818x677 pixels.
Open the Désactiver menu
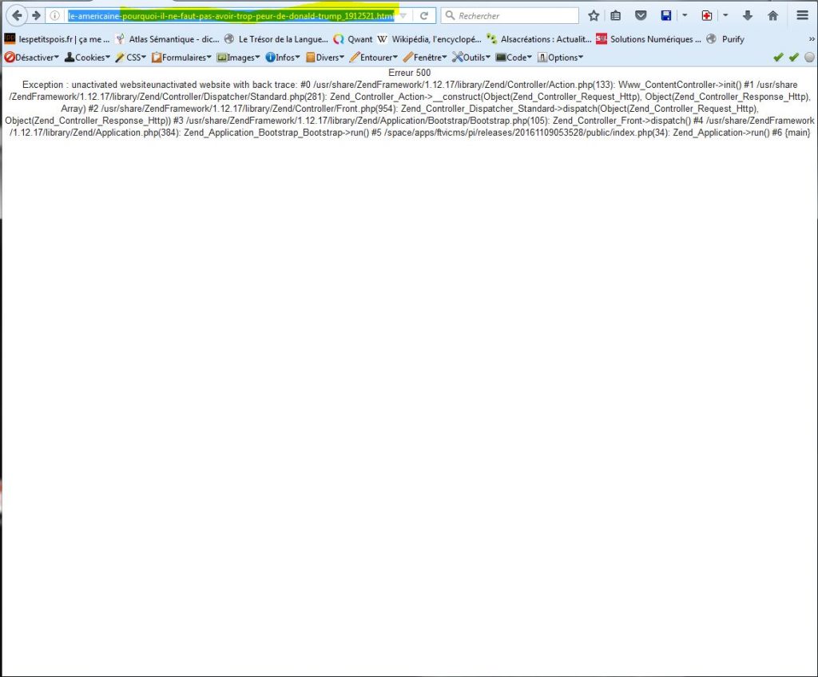pyautogui.click(x=32, y=58)
